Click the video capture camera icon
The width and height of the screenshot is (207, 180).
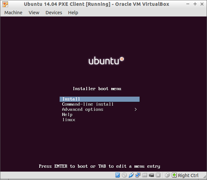click(x=151, y=175)
